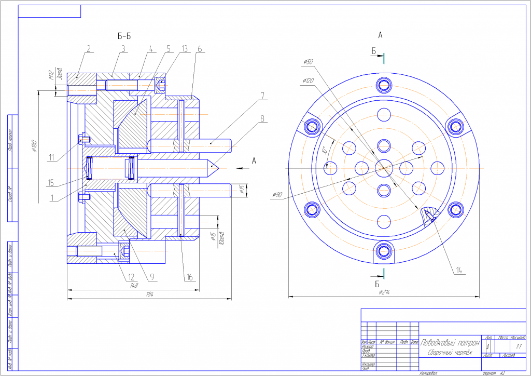Select the 'ø180' diameter dimension
This screenshot has width=531, height=376.
[x=34, y=145]
